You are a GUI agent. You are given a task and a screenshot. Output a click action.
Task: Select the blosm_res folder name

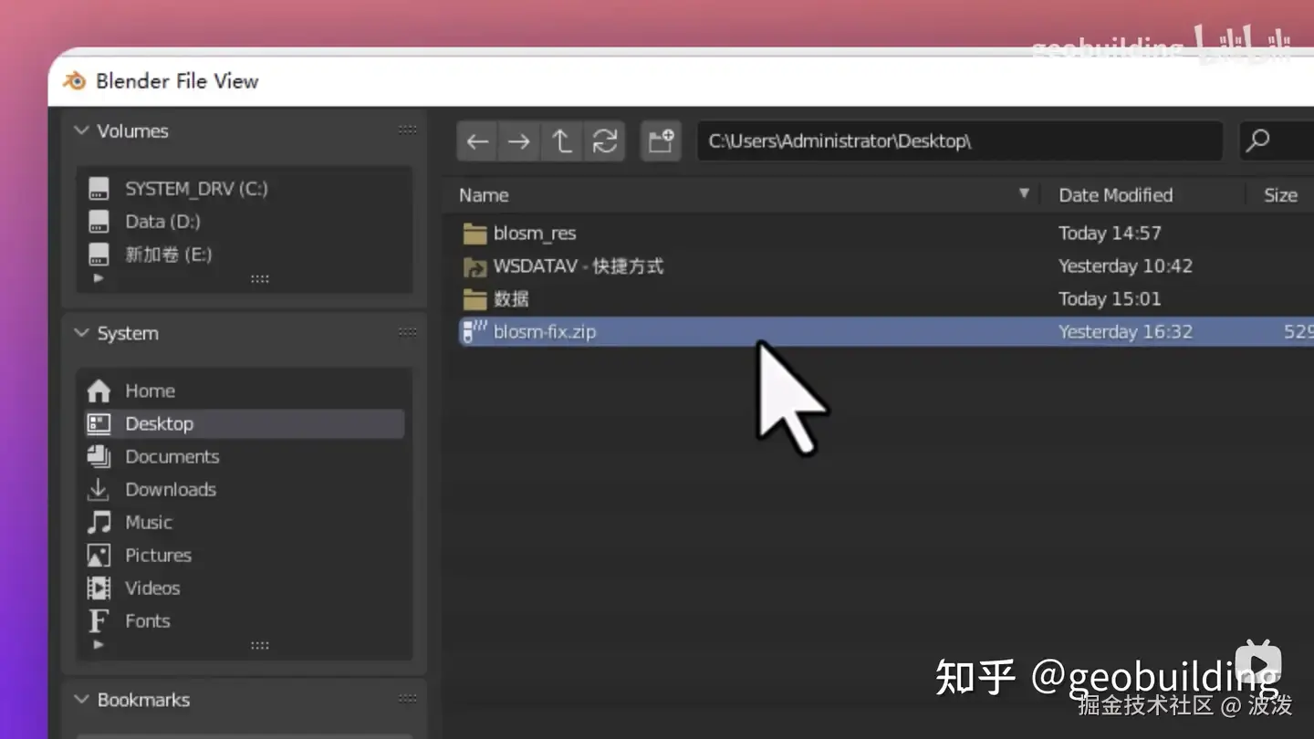coord(535,234)
